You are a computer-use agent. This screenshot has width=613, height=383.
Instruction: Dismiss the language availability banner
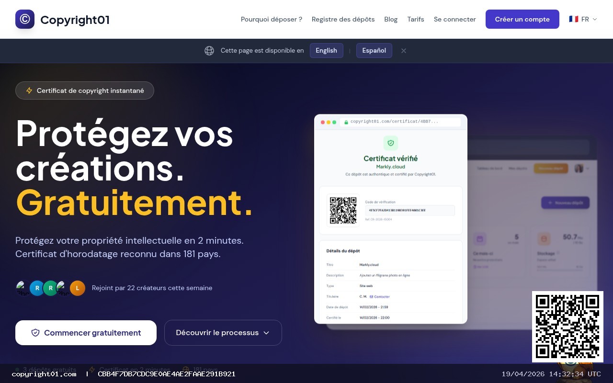click(404, 51)
